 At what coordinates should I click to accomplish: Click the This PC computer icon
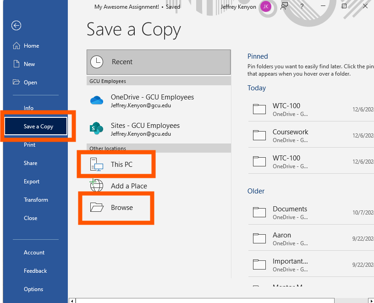pos(96,165)
